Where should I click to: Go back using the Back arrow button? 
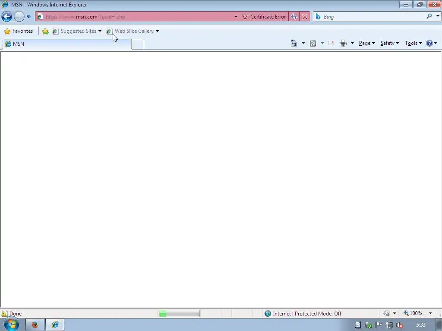tap(7, 17)
